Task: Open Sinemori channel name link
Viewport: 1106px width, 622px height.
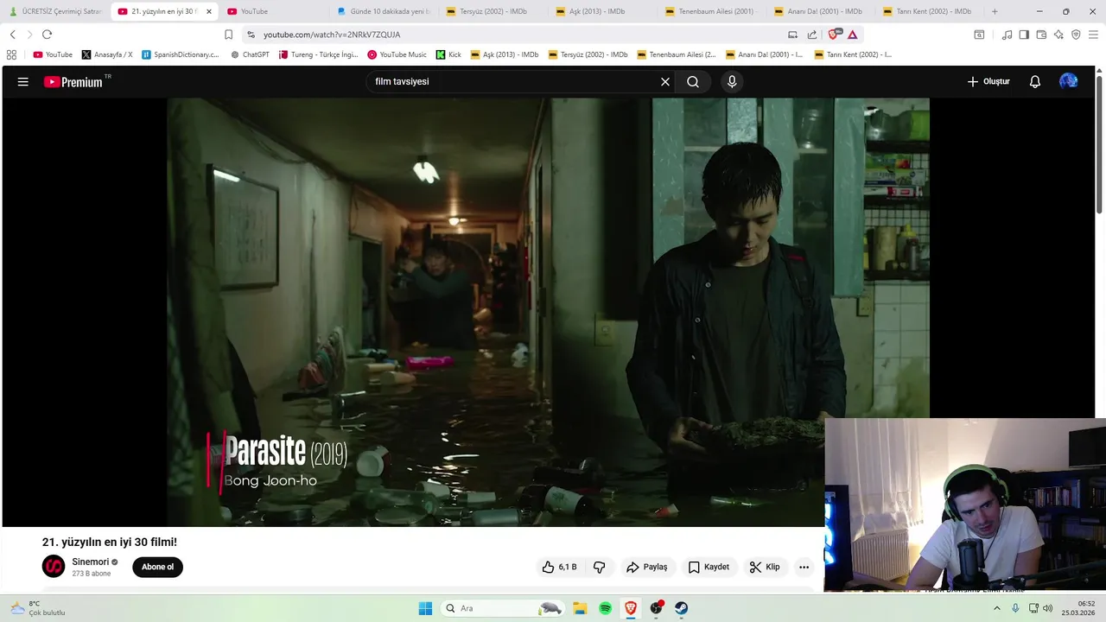Action: coord(91,562)
